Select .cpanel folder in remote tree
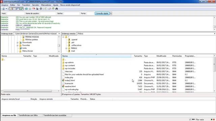The width and height of the screenshot is (216, 121). 74,40
